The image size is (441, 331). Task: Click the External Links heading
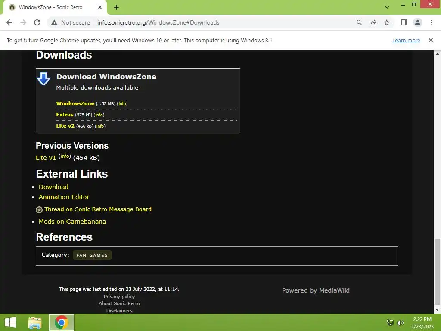[x=72, y=174]
